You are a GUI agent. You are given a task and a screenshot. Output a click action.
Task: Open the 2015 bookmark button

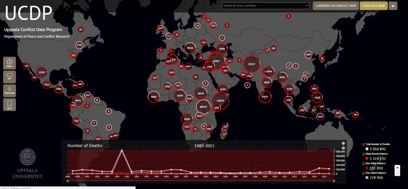click(x=10, y=104)
